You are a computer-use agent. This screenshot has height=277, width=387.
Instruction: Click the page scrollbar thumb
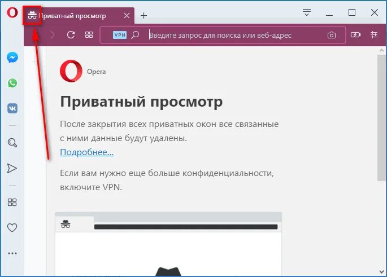381,118
